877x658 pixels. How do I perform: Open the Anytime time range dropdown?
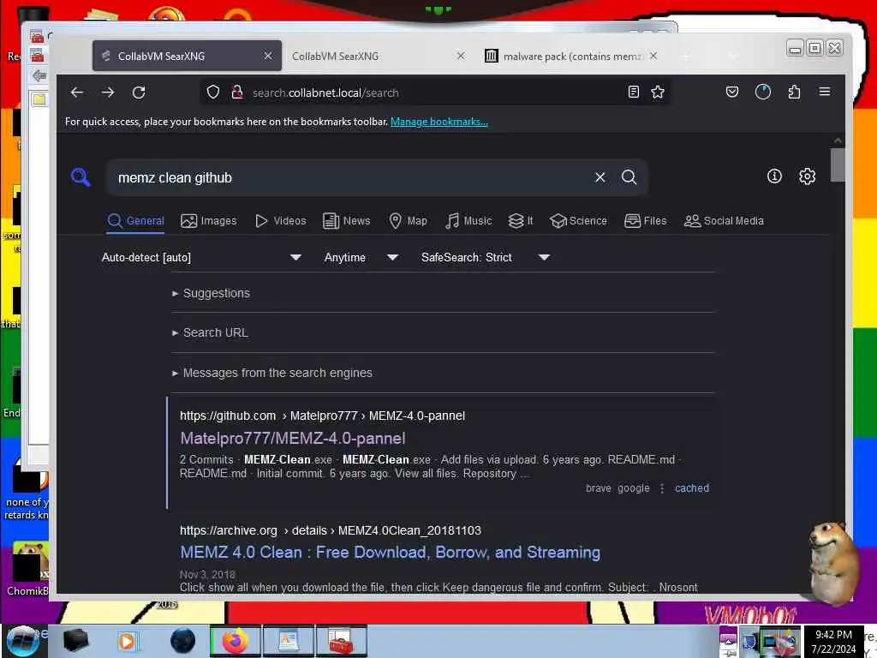361,257
